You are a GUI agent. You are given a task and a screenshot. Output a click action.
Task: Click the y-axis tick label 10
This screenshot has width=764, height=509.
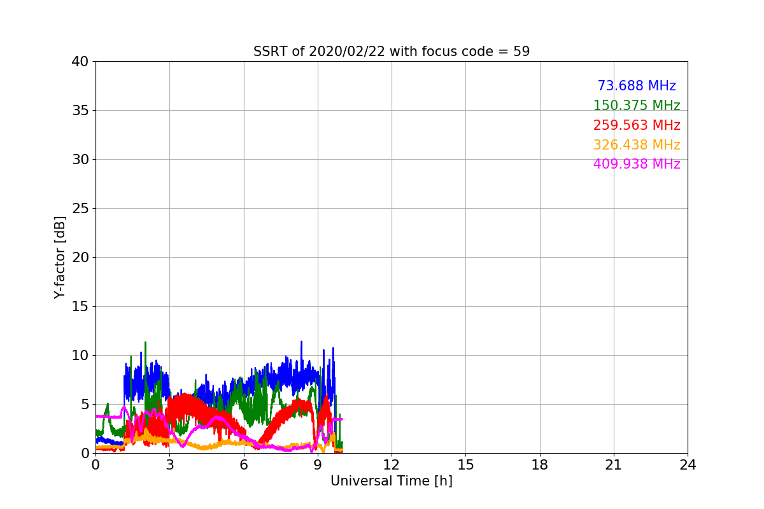(x=80, y=356)
